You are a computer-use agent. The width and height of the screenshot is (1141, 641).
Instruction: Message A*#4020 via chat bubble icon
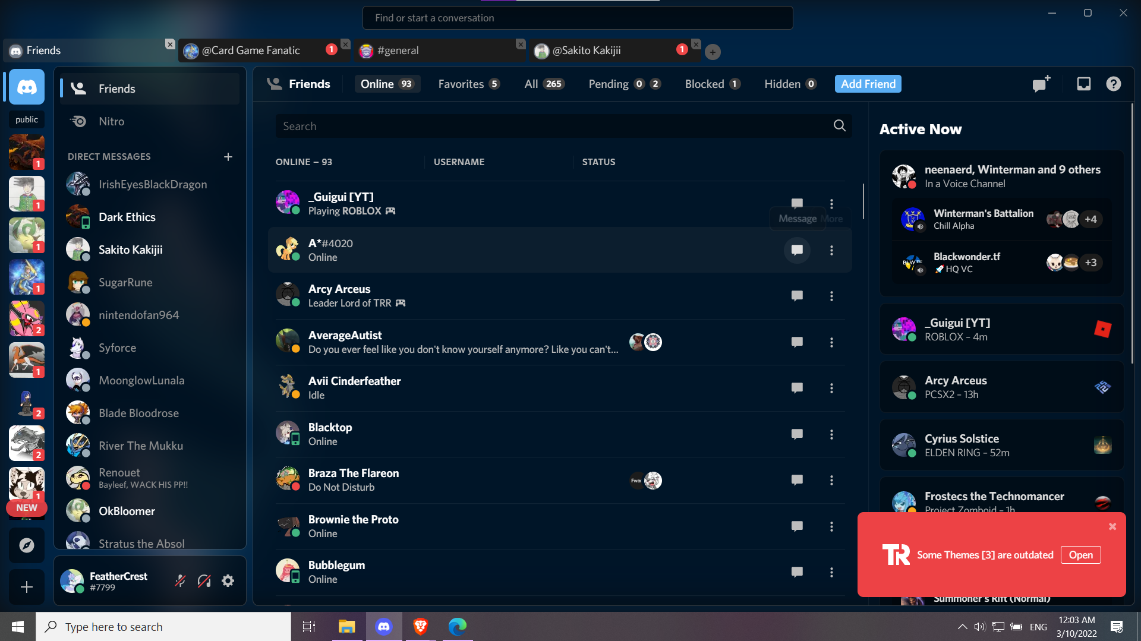(796, 250)
